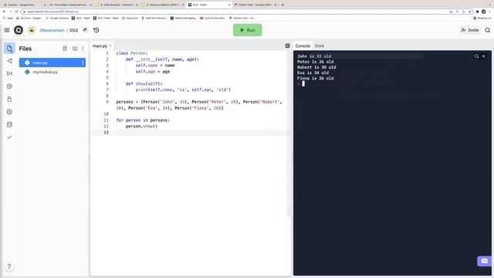Click the Add file icon in Files panel
The height and width of the screenshot is (278, 494).
click(65, 49)
